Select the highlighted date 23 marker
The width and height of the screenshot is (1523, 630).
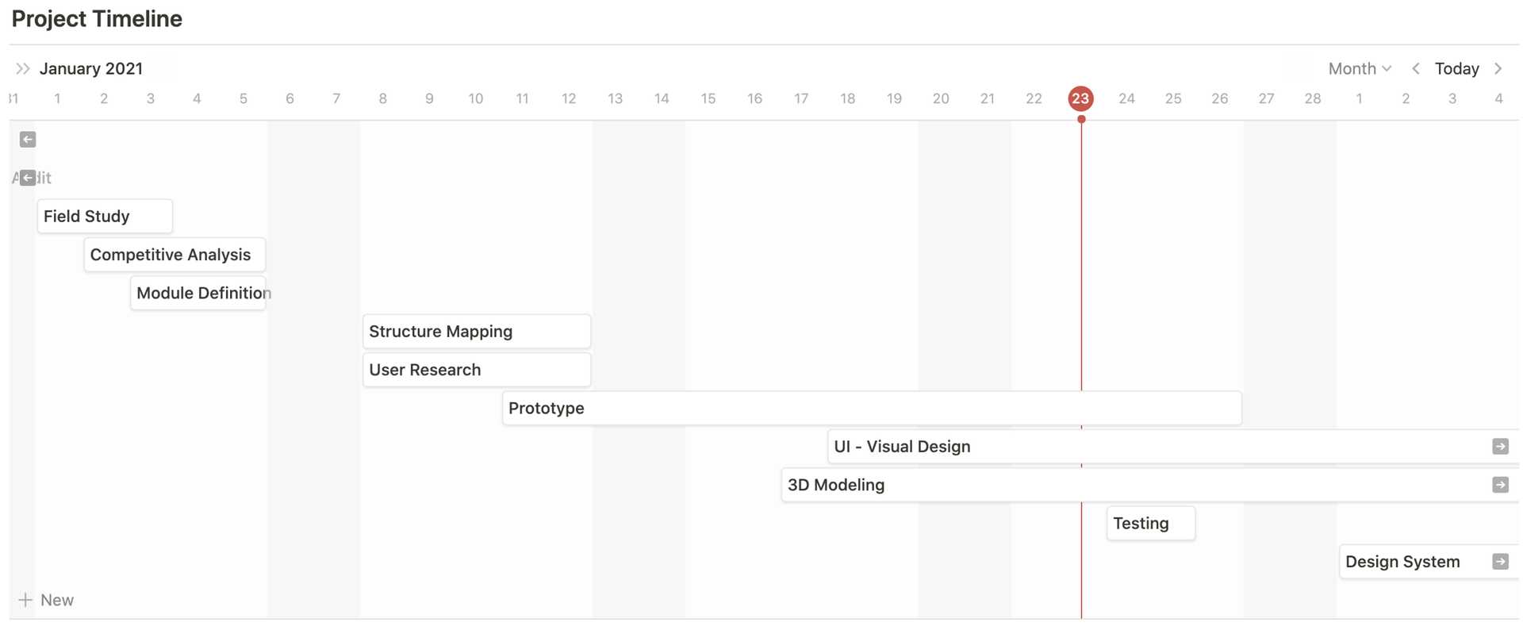(1080, 98)
